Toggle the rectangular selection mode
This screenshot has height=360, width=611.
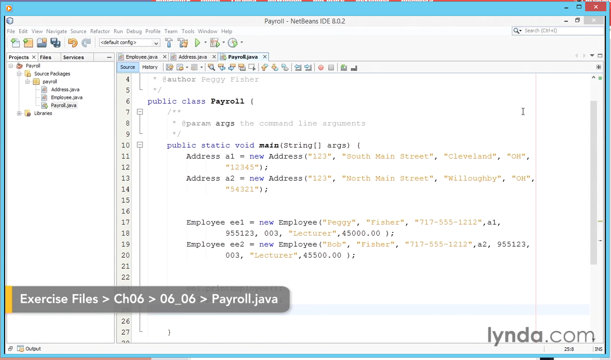252,68
